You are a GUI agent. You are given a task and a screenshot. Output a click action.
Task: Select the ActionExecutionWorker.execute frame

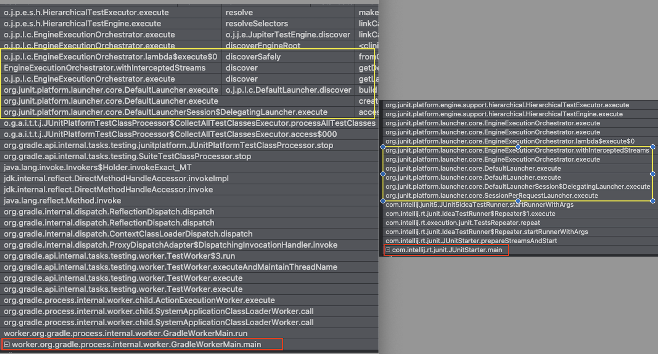pos(139,300)
